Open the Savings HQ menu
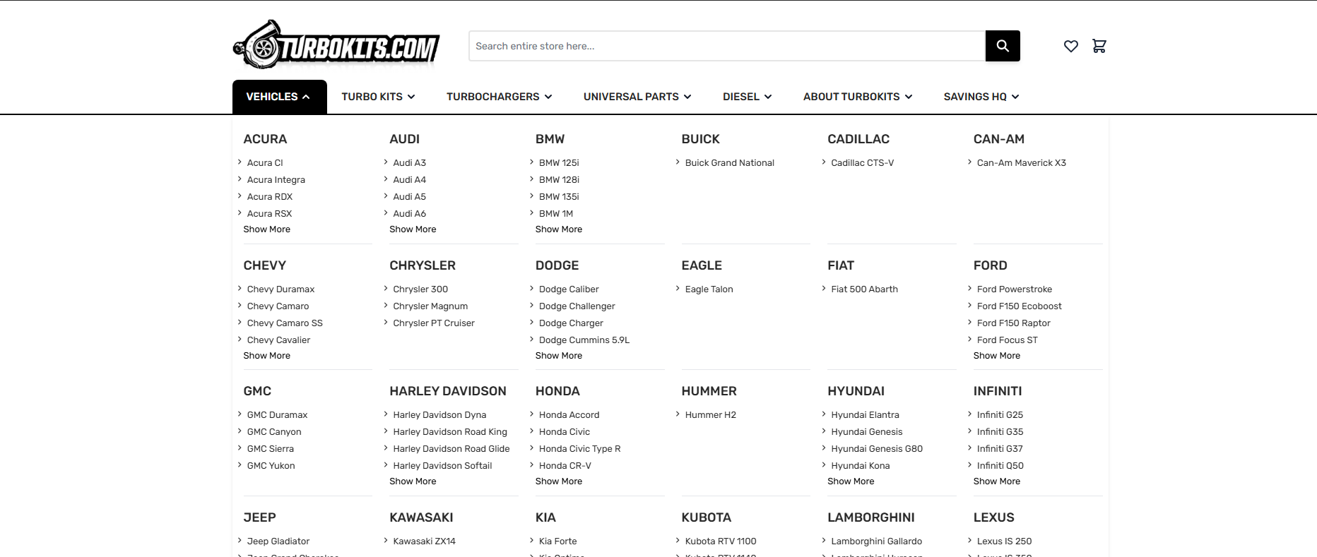Viewport: 1317px width, 557px height. 981,97
